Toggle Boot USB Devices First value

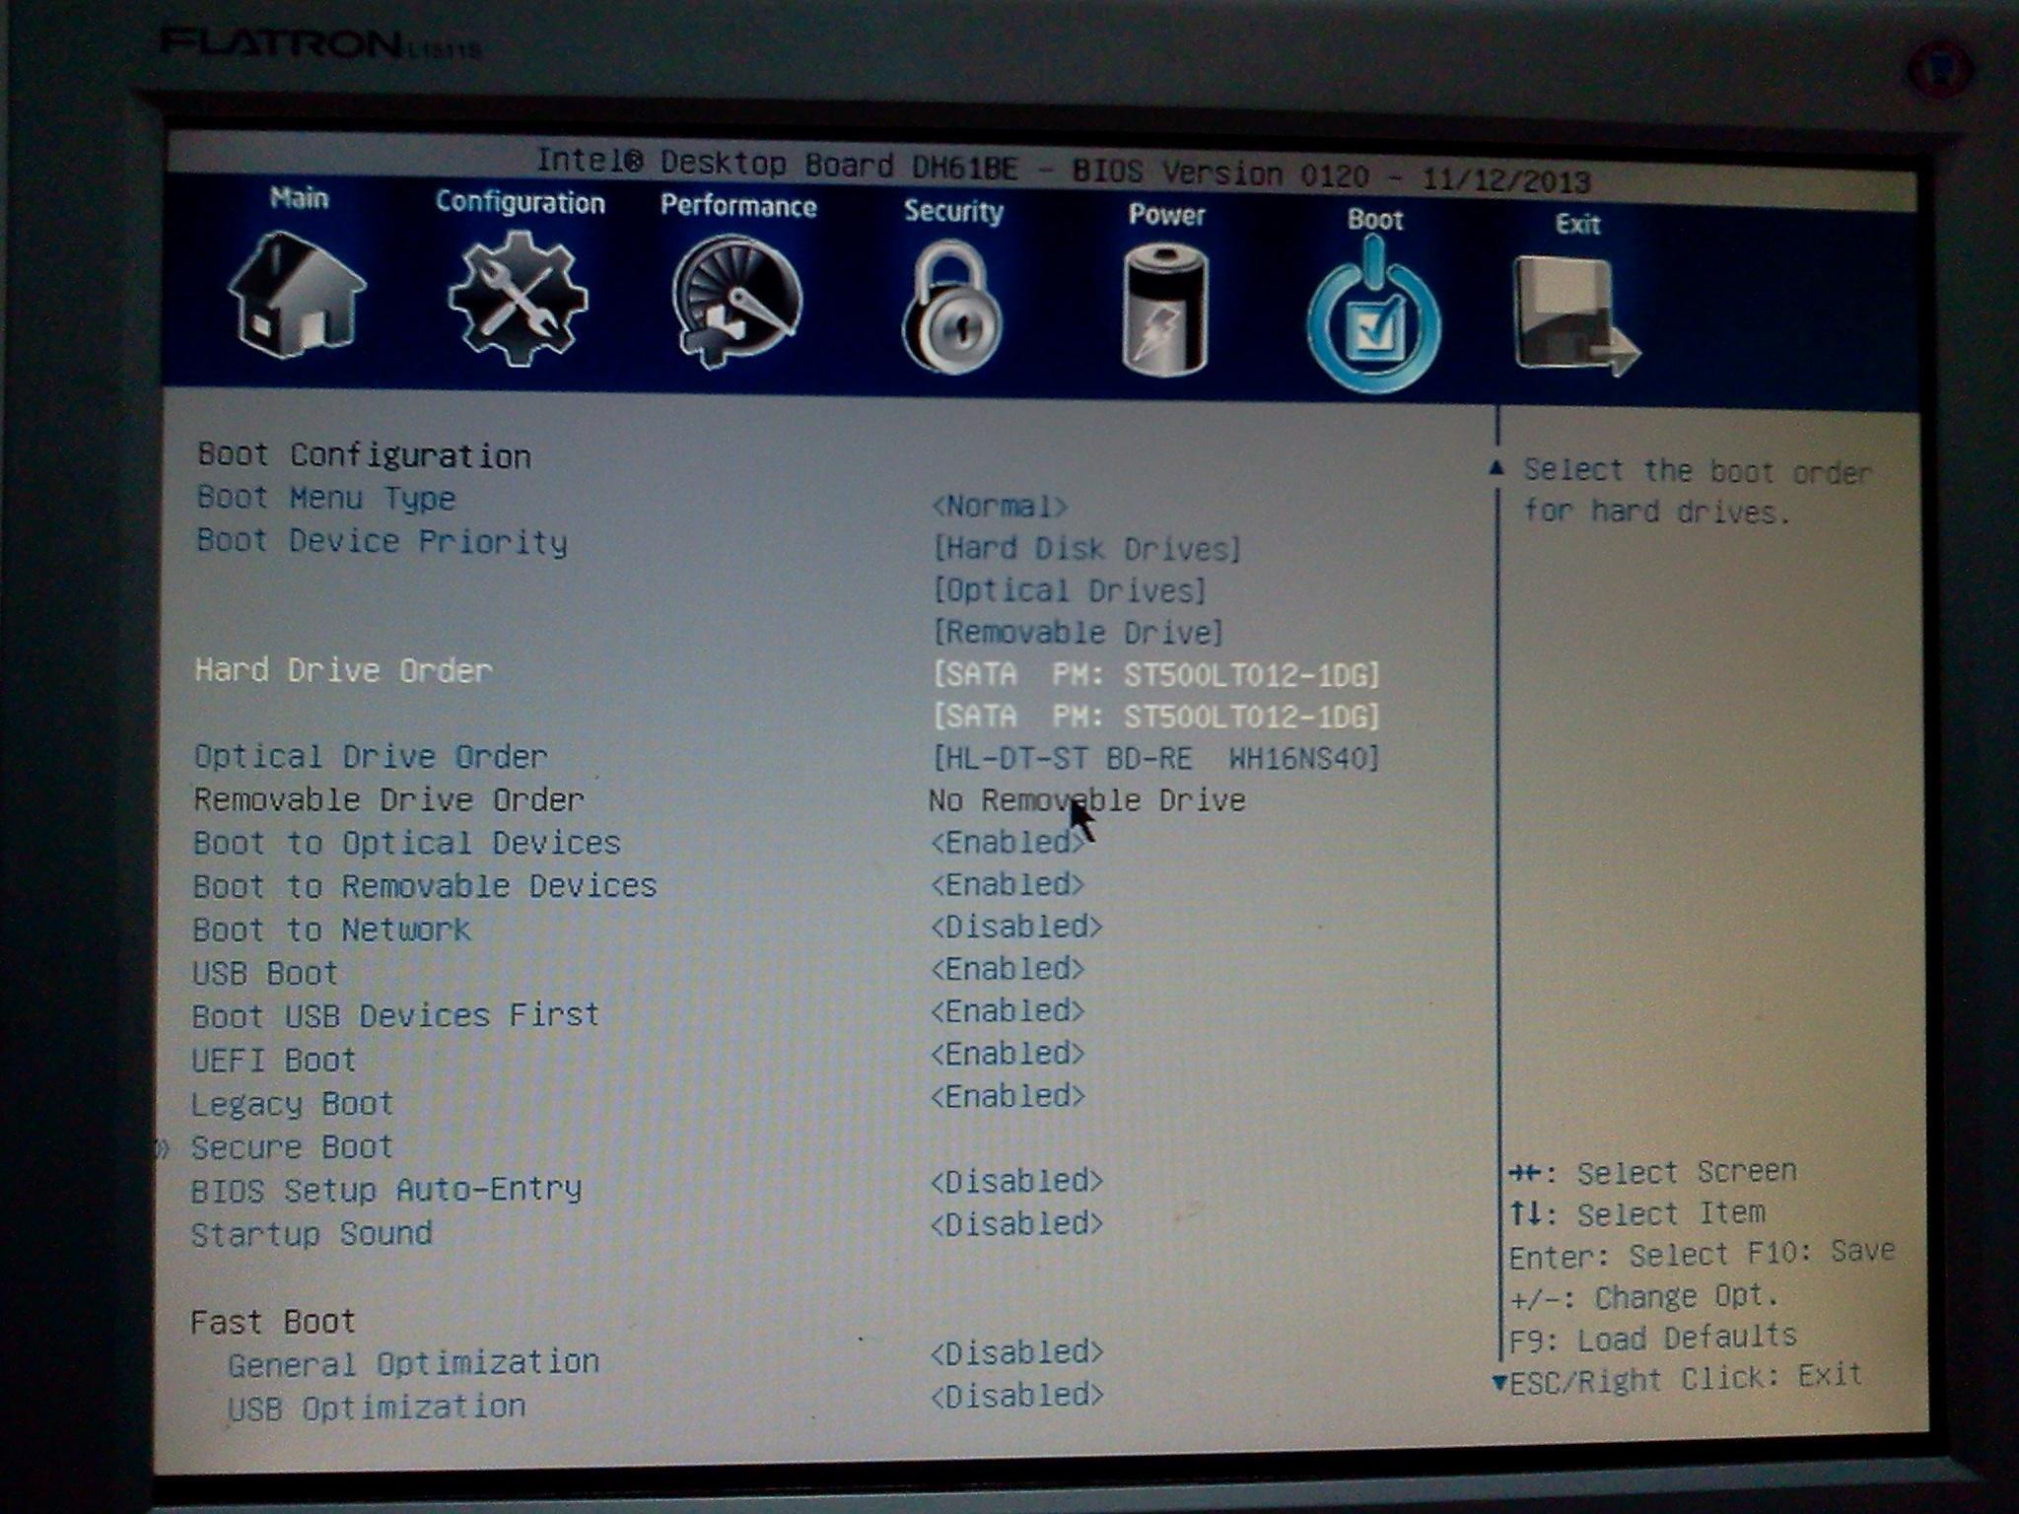(1008, 1011)
